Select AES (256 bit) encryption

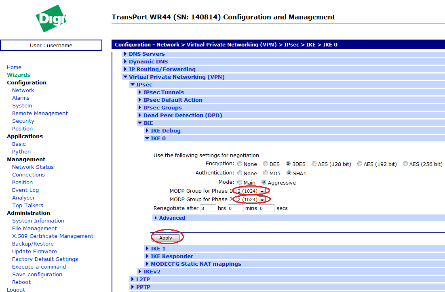coord(405,164)
